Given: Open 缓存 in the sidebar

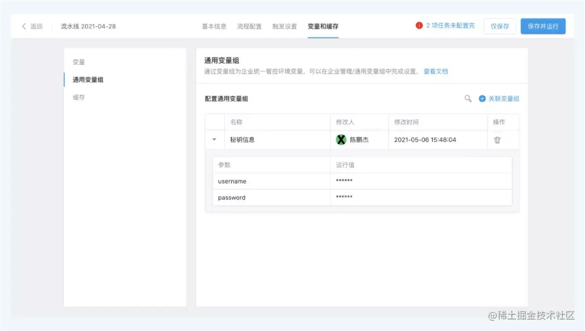Looking at the screenshot, I should point(79,98).
